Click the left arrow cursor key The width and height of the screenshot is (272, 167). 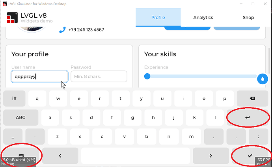click(x=60, y=156)
